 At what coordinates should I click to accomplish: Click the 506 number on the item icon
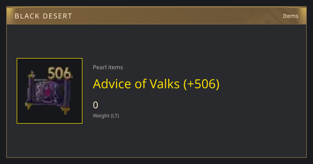(x=60, y=73)
